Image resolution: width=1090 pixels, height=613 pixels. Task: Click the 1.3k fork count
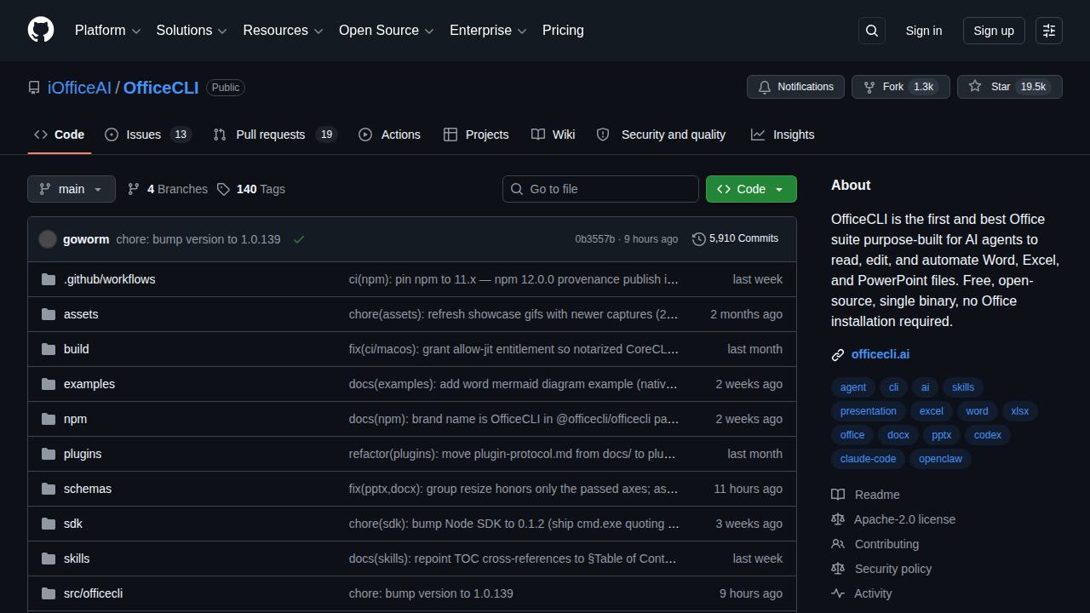point(923,87)
